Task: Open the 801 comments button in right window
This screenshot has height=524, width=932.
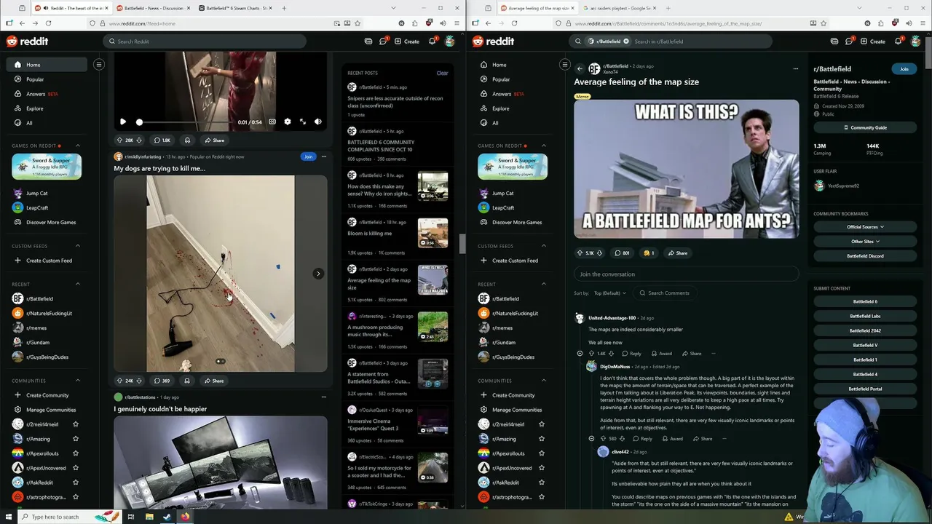Action: tap(622, 253)
